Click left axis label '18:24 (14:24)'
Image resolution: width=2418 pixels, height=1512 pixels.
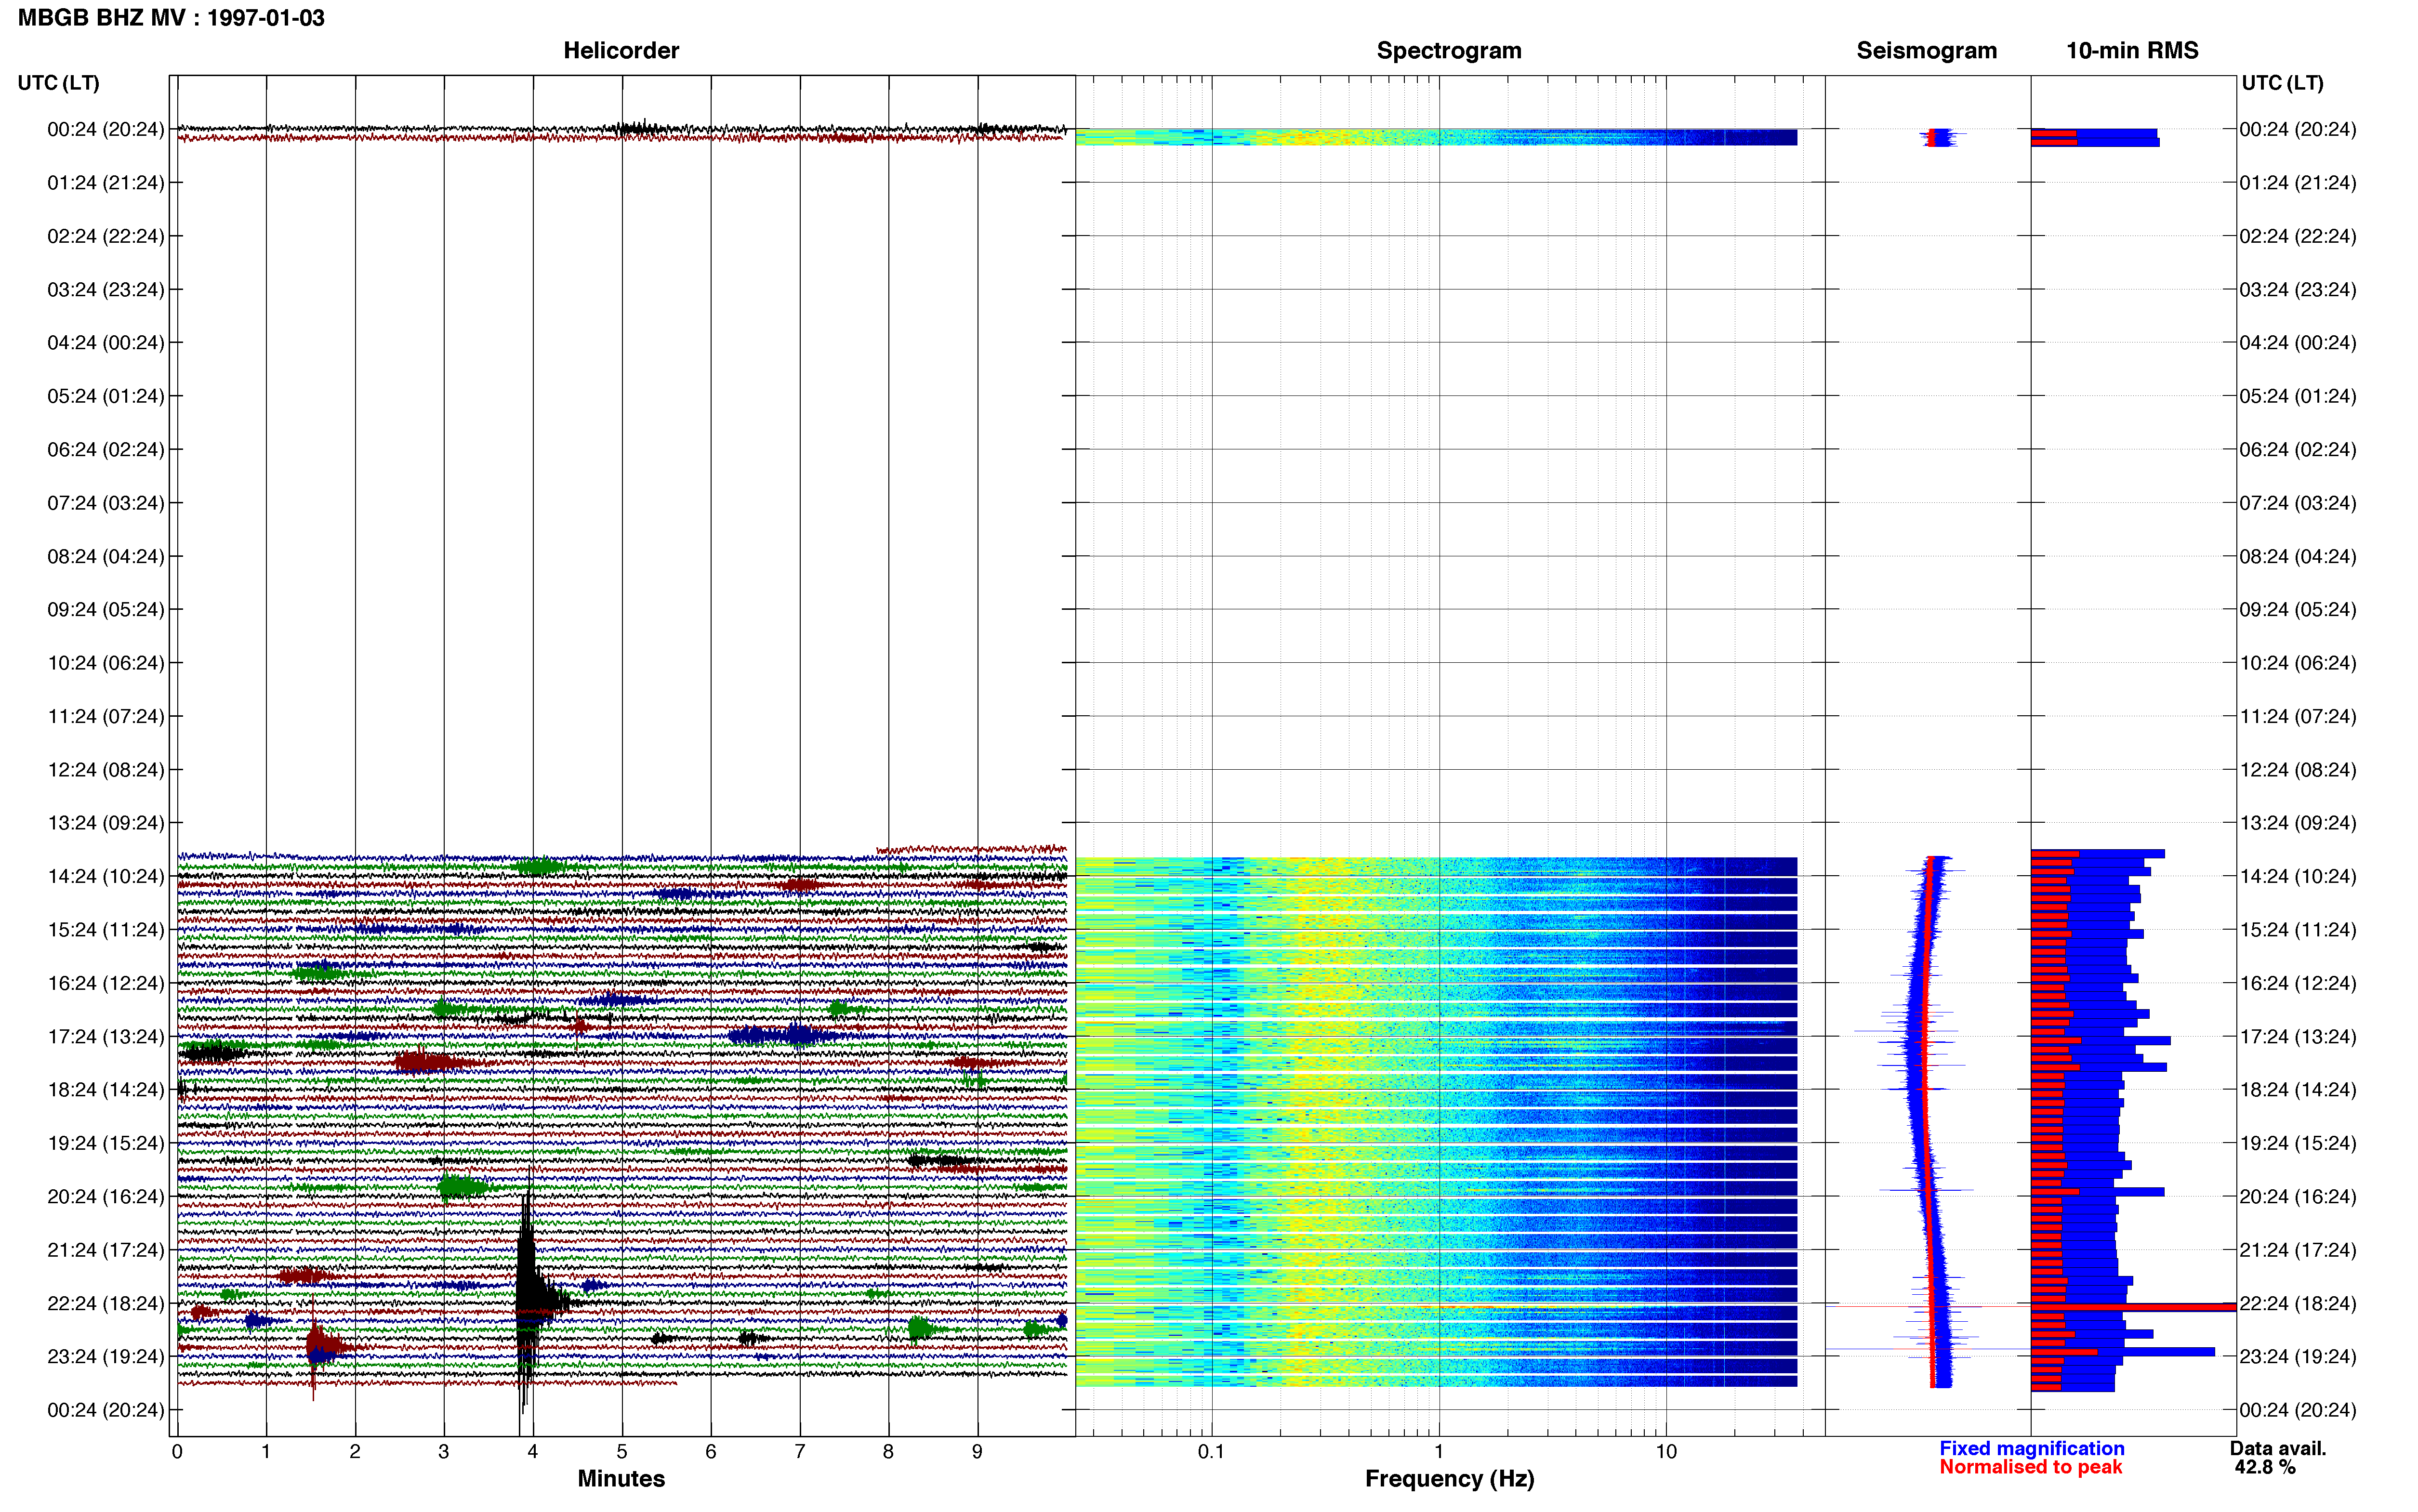(106, 1090)
